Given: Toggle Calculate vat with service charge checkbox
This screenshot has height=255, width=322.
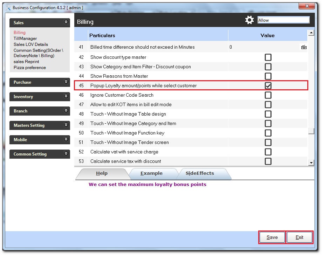Looking at the screenshot, I should pyautogui.click(x=268, y=152).
